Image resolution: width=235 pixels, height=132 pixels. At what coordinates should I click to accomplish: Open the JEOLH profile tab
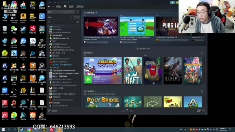(x=80, y=7)
